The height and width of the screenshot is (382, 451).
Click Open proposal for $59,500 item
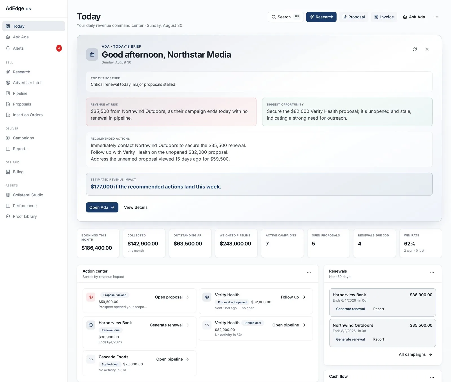point(172,297)
